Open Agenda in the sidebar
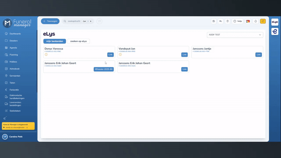The image size is (281, 158). point(13,48)
